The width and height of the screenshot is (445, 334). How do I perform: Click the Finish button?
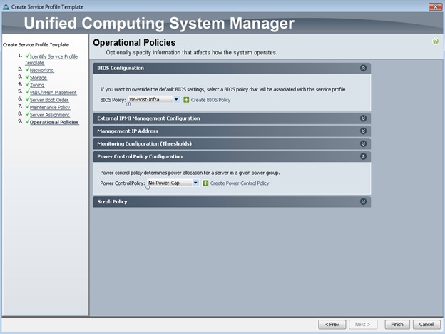[397, 324]
